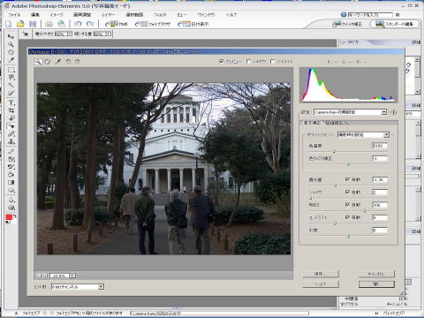Viewport: 424px width, 318px height.
Task: Select the Rectangular Marquee tool
Action: coord(11,70)
